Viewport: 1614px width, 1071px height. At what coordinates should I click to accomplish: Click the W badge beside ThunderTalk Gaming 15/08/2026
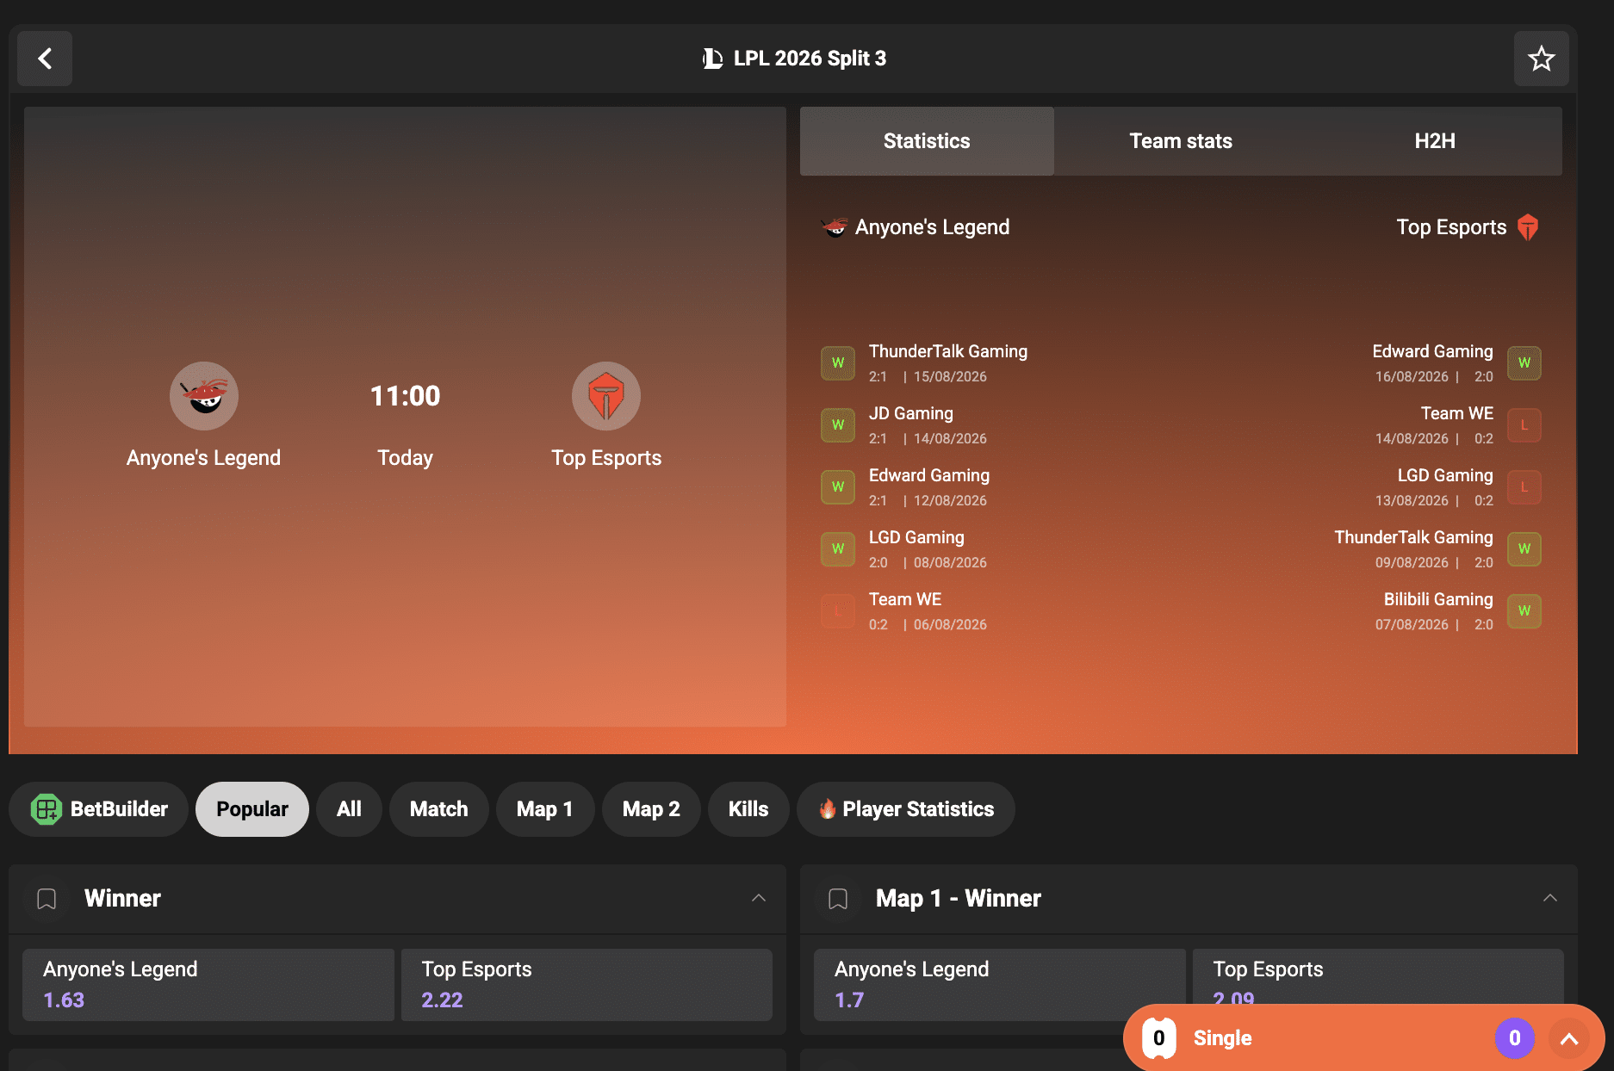pos(838,363)
